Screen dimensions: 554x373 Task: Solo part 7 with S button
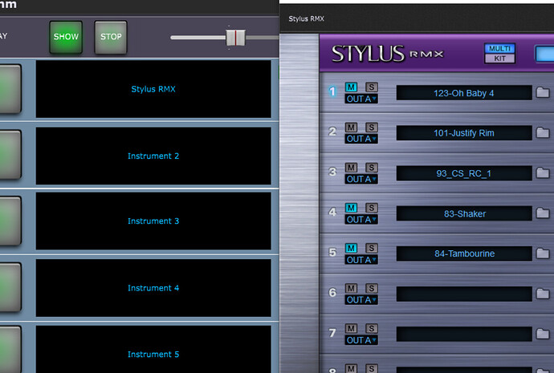(x=371, y=329)
